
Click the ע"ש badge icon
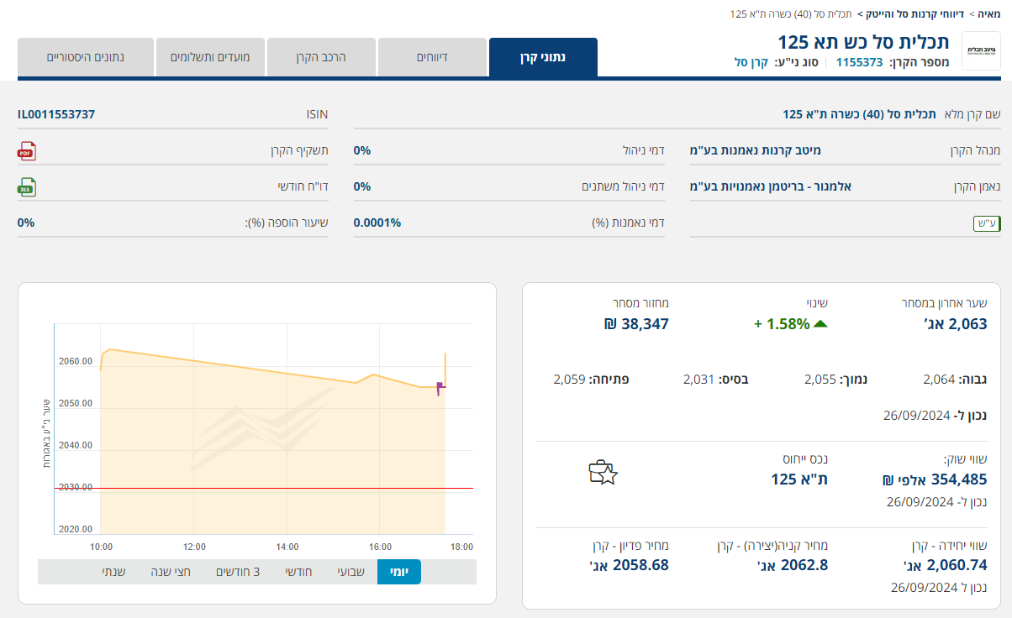coord(986,223)
